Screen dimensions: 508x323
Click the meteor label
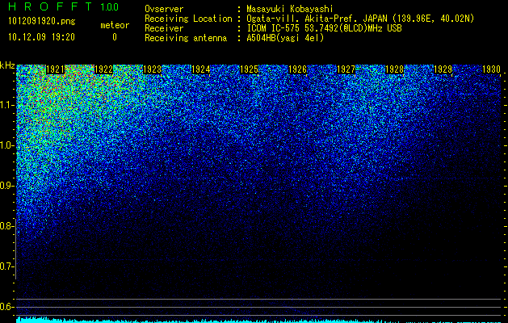115,25
